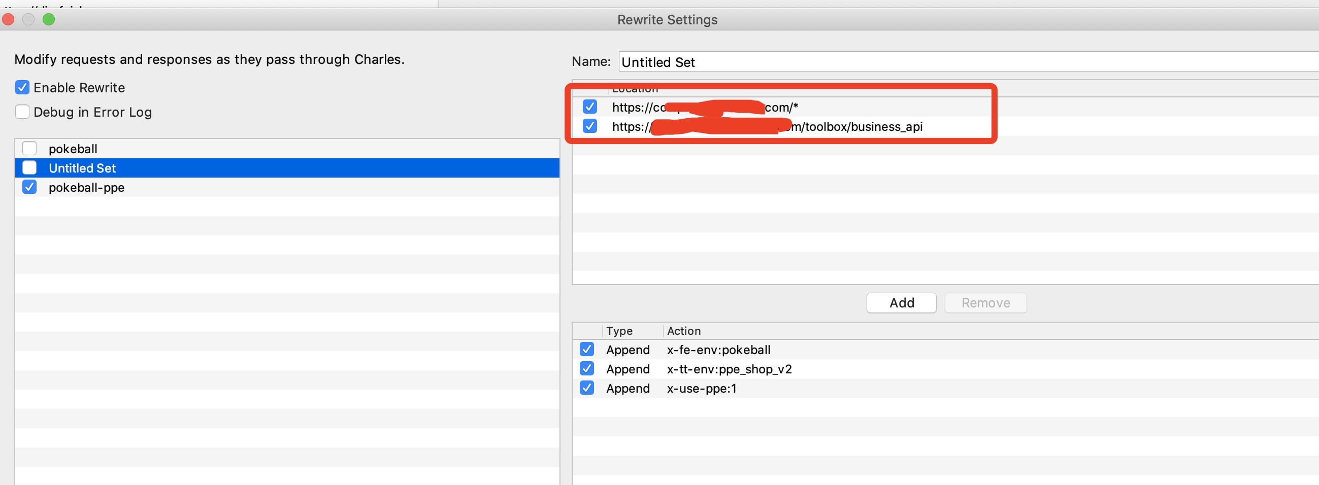Select the pokeball set in list
Screen dimensions: 1319x485
coord(73,149)
